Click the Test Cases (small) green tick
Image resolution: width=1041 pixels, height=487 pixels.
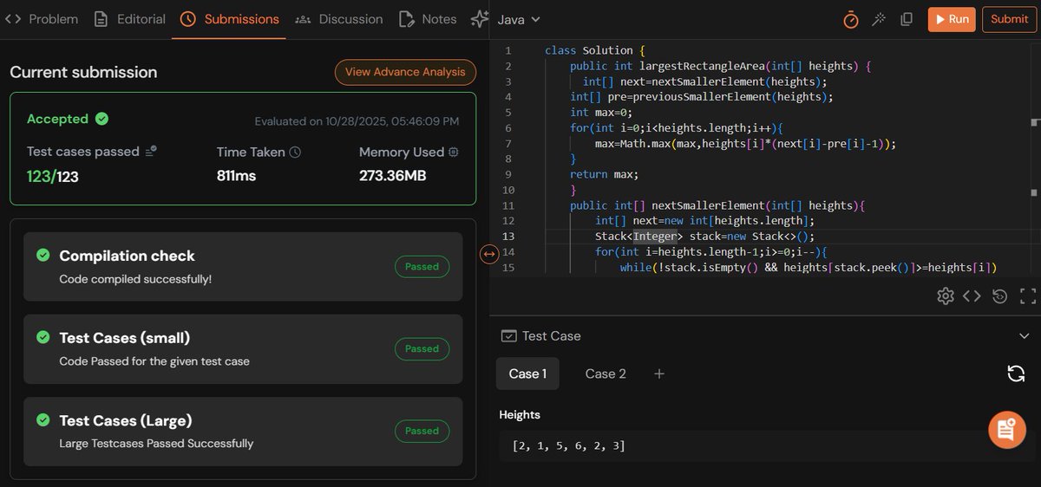pos(43,337)
